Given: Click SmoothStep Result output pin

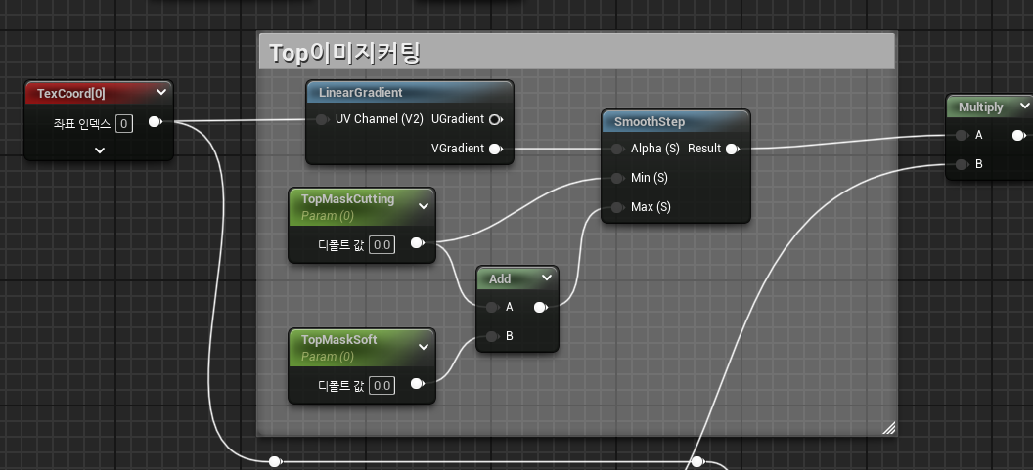Looking at the screenshot, I should 732,149.
